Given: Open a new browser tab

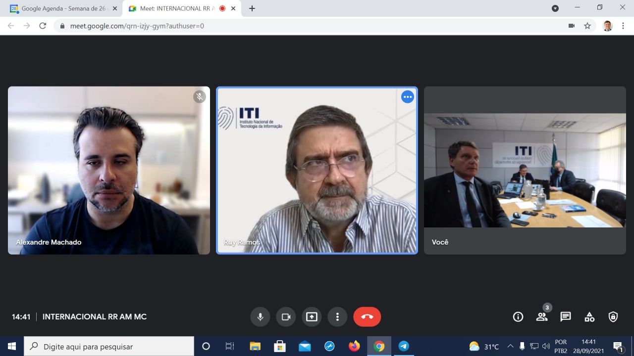Looking at the screenshot, I should click(x=252, y=8).
